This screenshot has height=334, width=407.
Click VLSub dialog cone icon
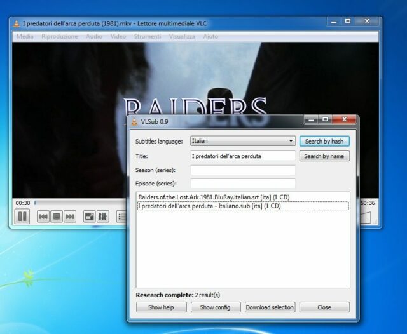[x=134, y=121]
